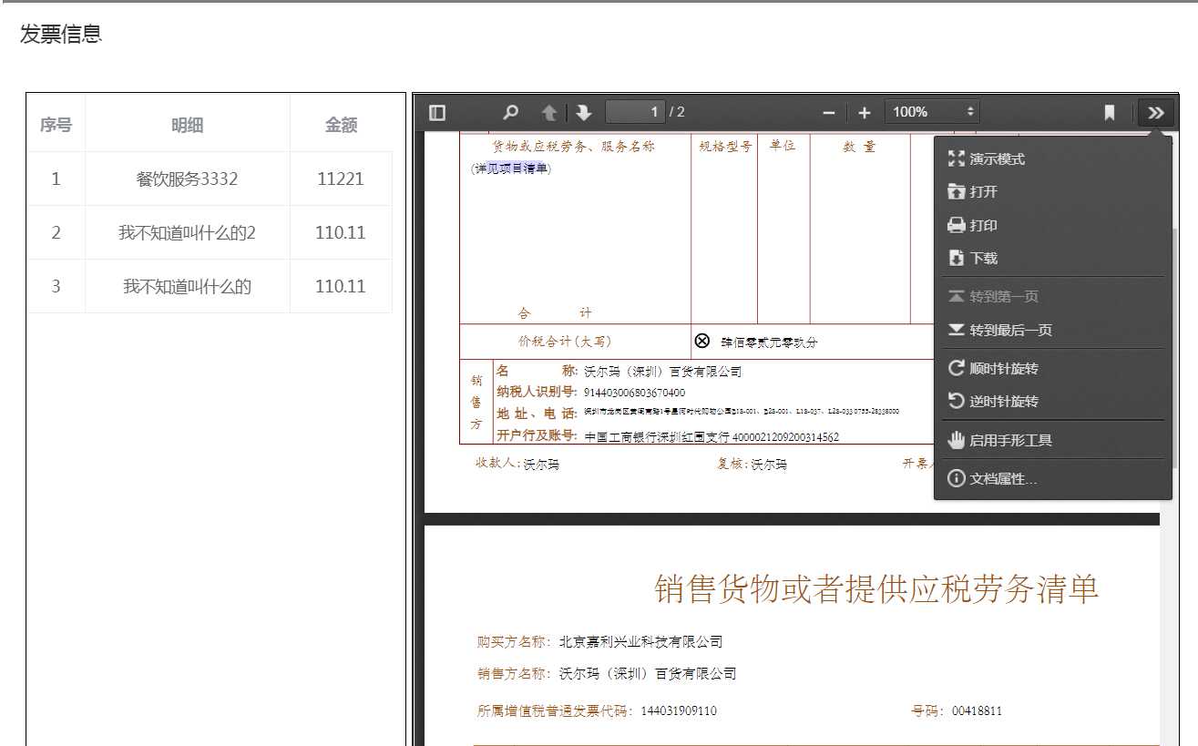Select 打印 to print the document
This screenshot has height=746, width=1198.
[1052, 225]
